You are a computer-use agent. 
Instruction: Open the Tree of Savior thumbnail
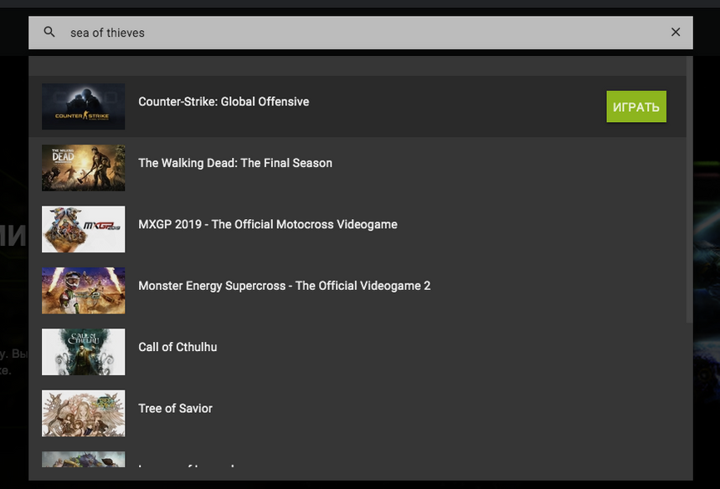83,414
